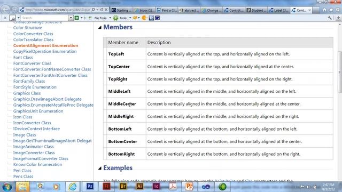342x192 pixels.
Task: Switch to the 'Starting...' browser tab
Action: click(121, 10)
